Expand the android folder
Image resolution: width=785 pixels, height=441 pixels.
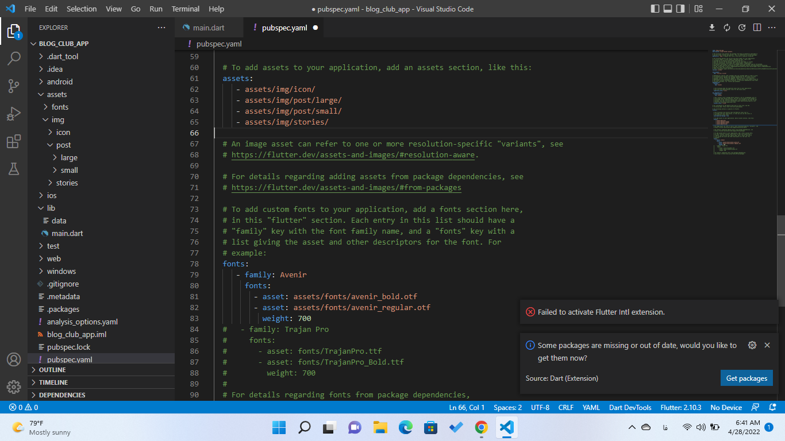click(x=101, y=82)
